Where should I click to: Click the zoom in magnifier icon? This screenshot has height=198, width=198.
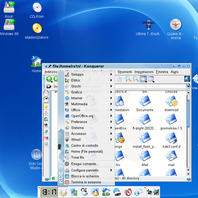tap(128, 79)
